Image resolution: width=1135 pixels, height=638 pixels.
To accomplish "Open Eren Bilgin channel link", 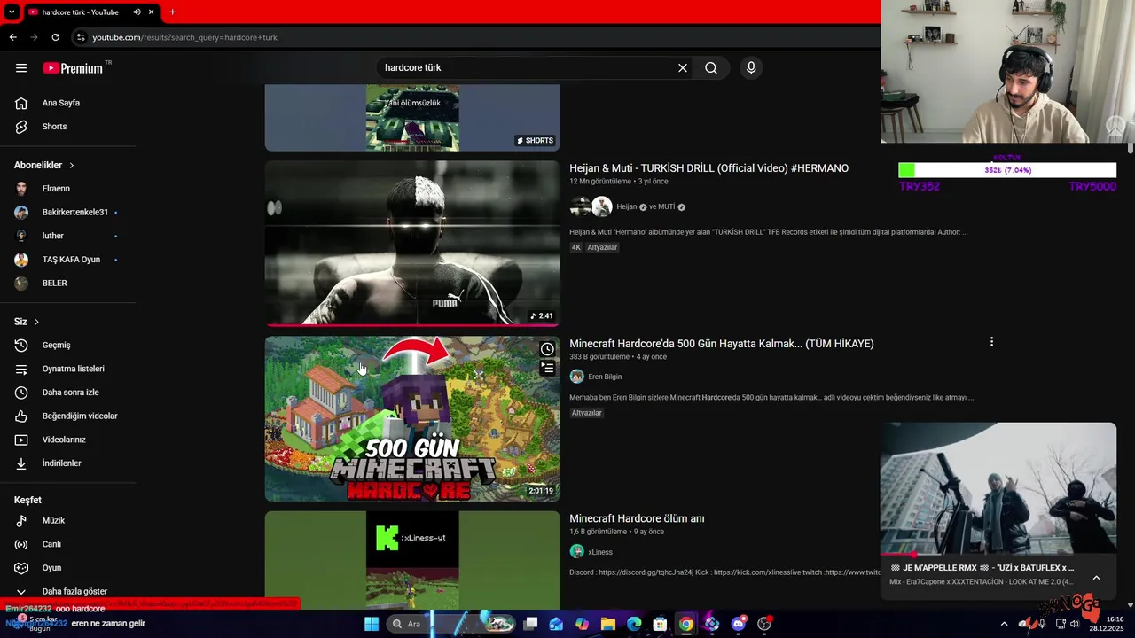I will (605, 377).
